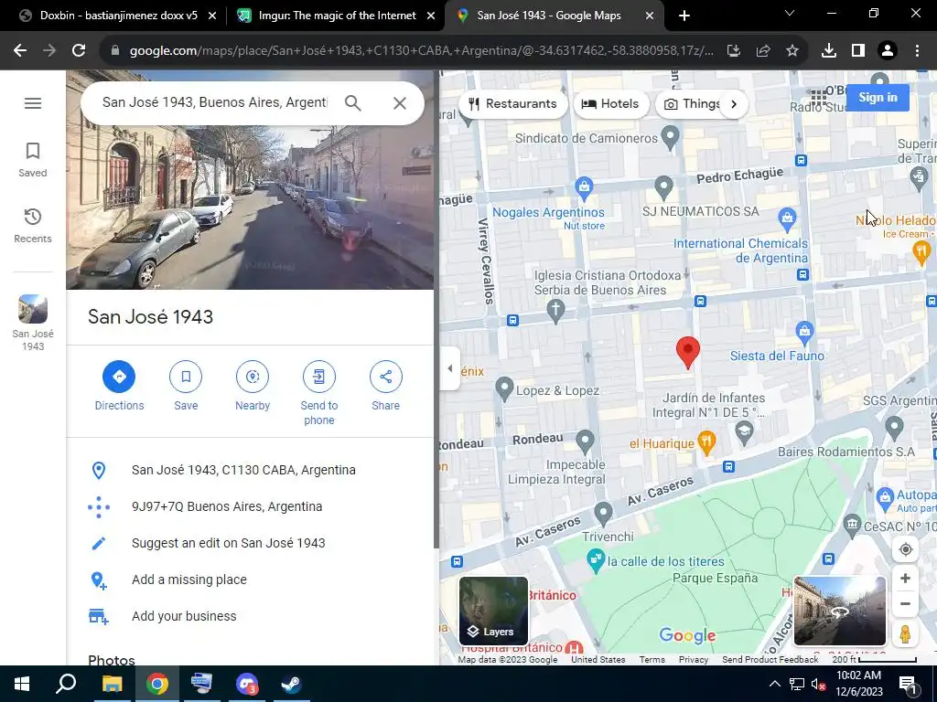Click the plus code 9J97+7Q Buenos Aires
This screenshot has height=702, width=937.
(x=250, y=506)
